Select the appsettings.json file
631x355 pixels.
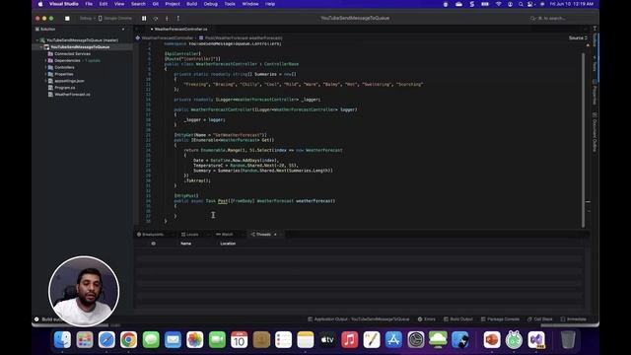pyautogui.click(x=69, y=81)
